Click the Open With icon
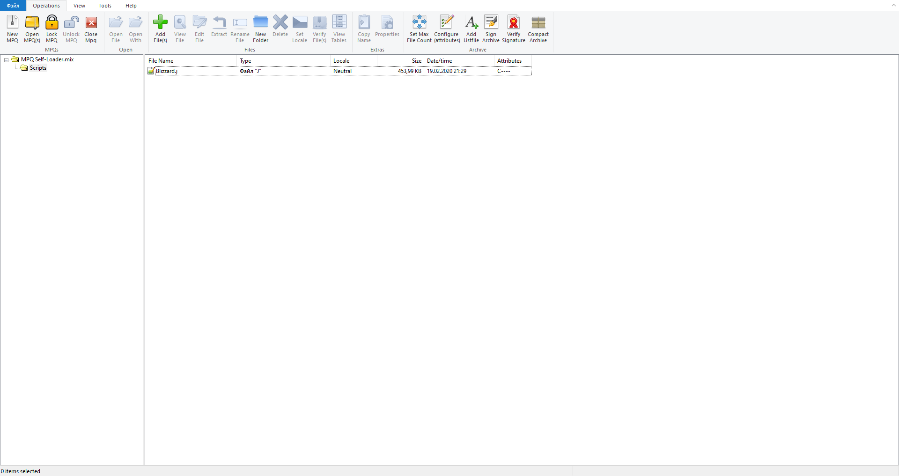 pyautogui.click(x=135, y=29)
